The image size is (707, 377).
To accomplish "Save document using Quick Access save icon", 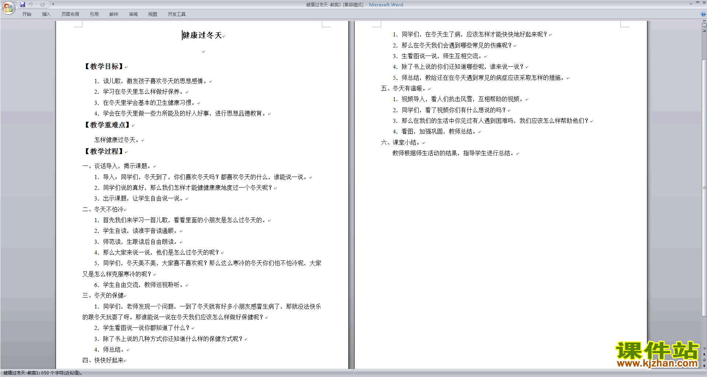I will (x=22, y=4).
